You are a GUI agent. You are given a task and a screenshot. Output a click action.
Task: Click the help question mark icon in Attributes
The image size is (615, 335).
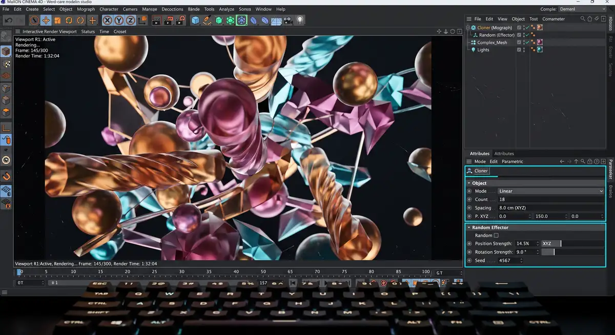click(597, 161)
